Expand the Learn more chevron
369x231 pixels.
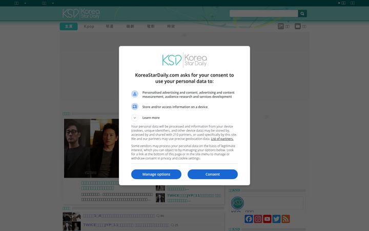[135, 118]
